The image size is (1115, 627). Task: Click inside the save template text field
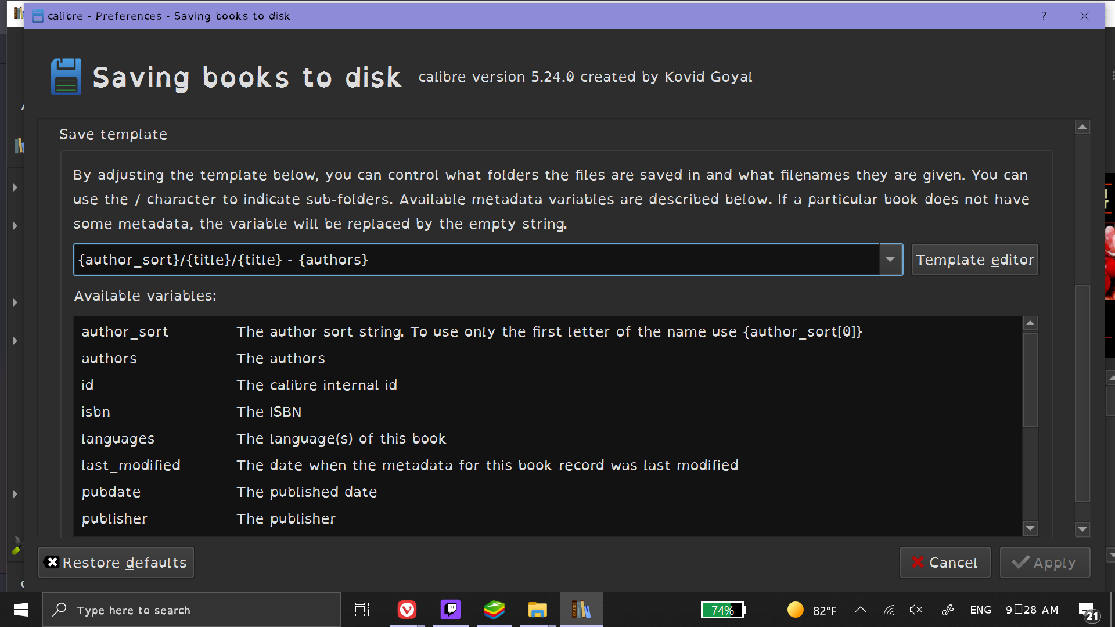(476, 260)
